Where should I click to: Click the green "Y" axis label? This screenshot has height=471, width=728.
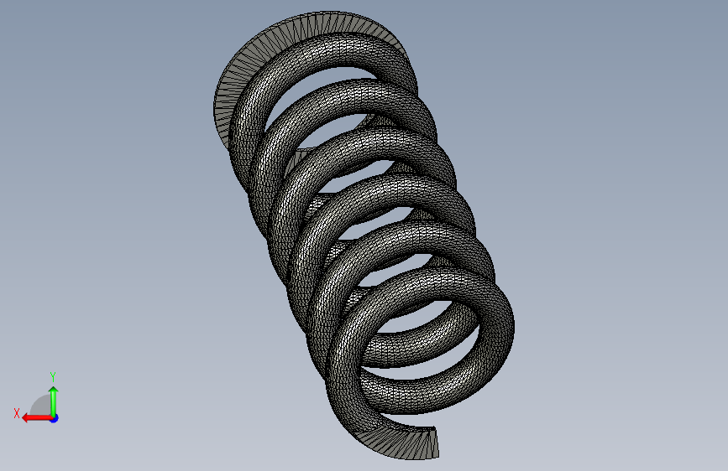tap(53, 376)
